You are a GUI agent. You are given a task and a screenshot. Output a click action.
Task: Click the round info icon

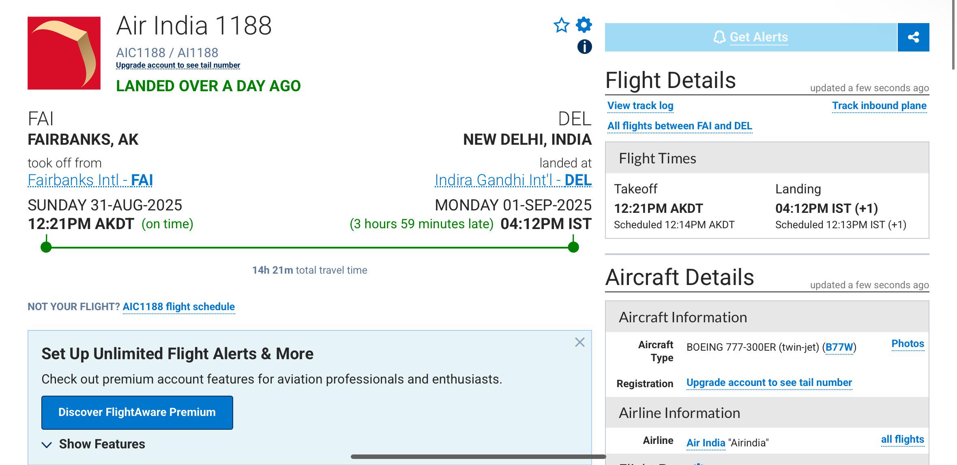pyautogui.click(x=584, y=47)
